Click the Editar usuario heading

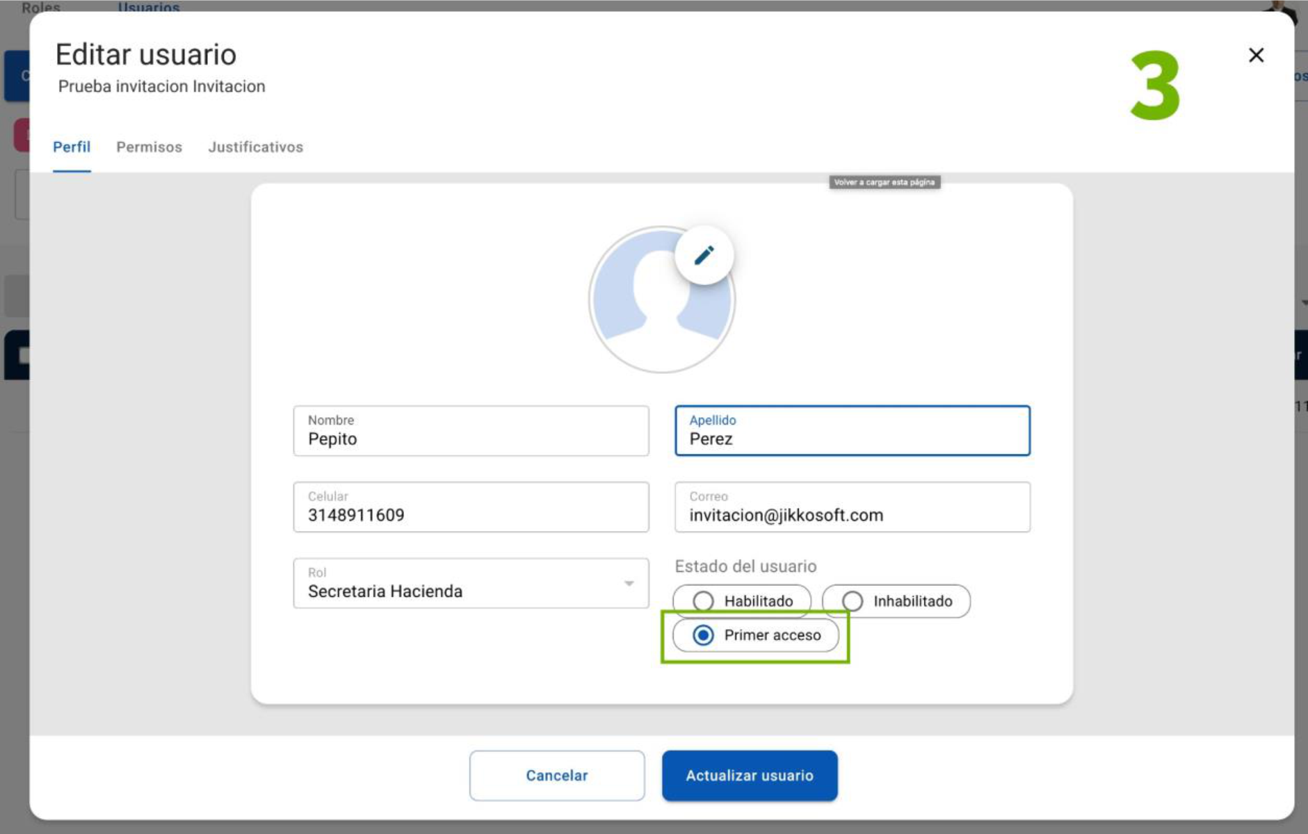(146, 54)
